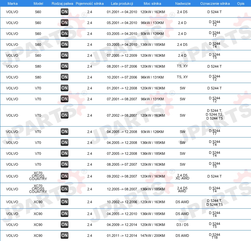The width and height of the screenshot is (251, 241).
Task: Click the Lata produkcji column header
Action: (x=122, y=4)
